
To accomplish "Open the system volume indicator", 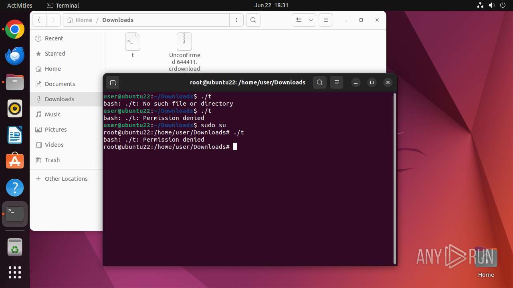I will tap(492, 5).
